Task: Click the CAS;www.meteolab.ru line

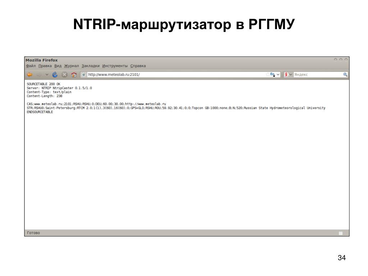Action: [x=96, y=104]
